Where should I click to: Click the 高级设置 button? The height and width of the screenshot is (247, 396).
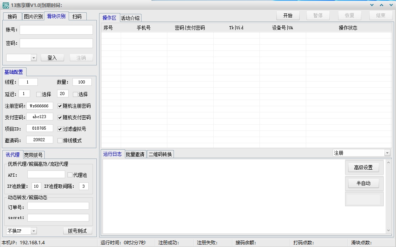[x=363, y=168]
